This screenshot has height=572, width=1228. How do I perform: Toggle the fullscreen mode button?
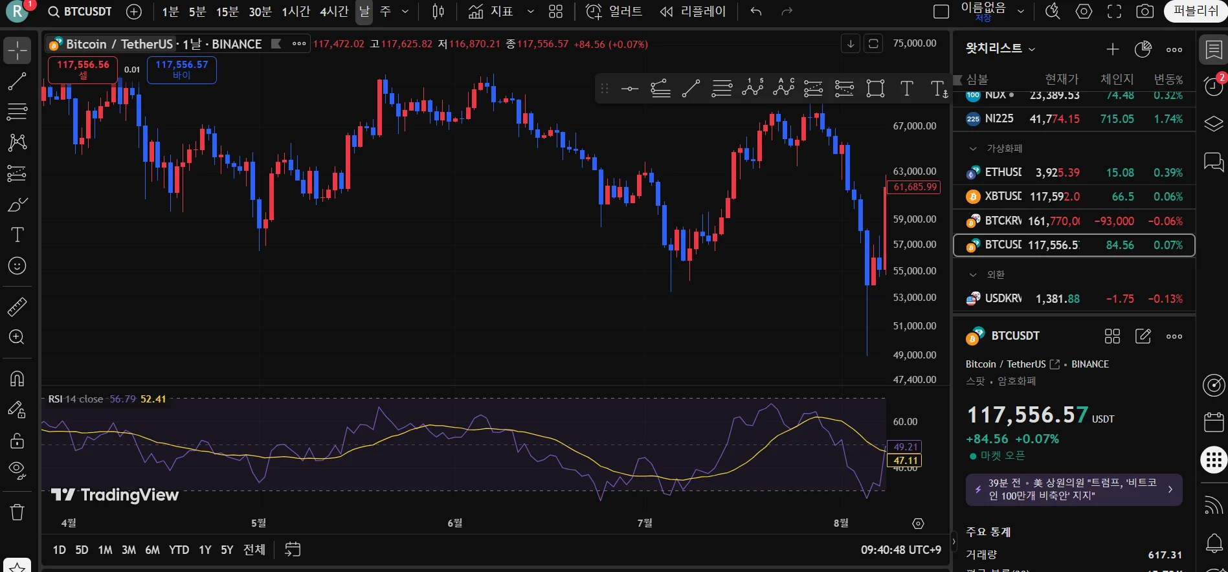pyautogui.click(x=1114, y=12)
